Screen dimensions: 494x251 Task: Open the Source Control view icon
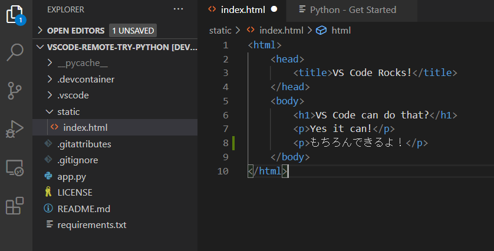[15, 91]
